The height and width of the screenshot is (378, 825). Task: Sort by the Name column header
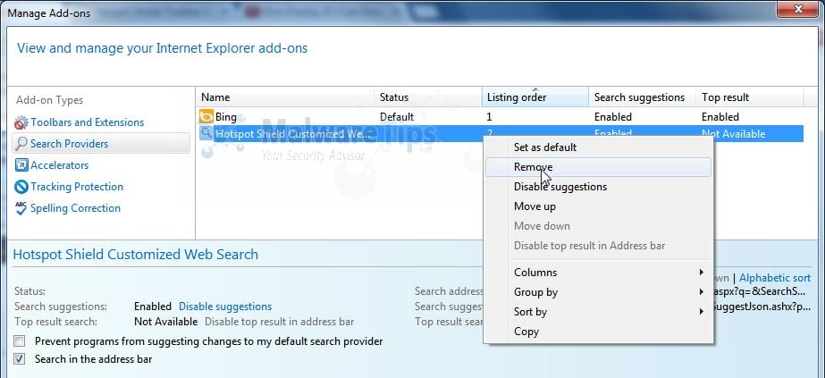click(285, 97)
